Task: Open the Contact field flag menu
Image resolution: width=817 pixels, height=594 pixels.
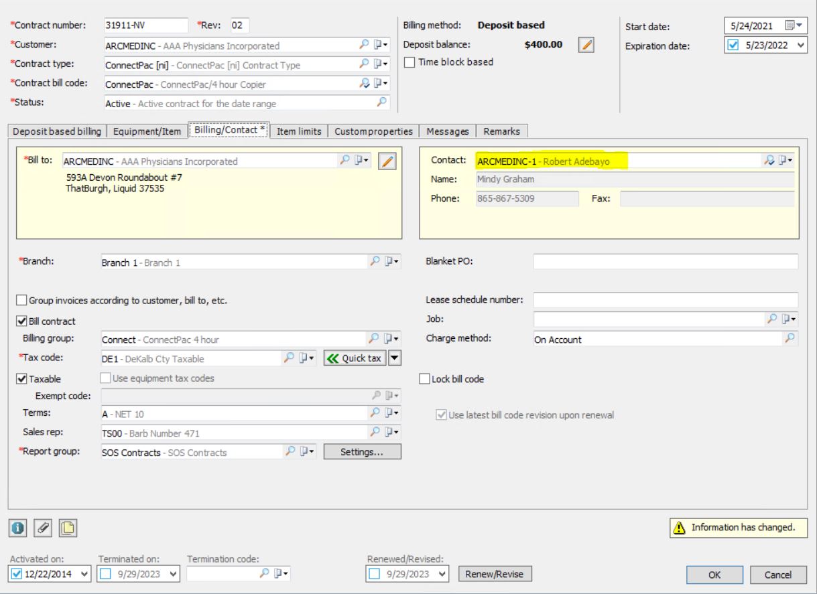Action: [786, 160]
